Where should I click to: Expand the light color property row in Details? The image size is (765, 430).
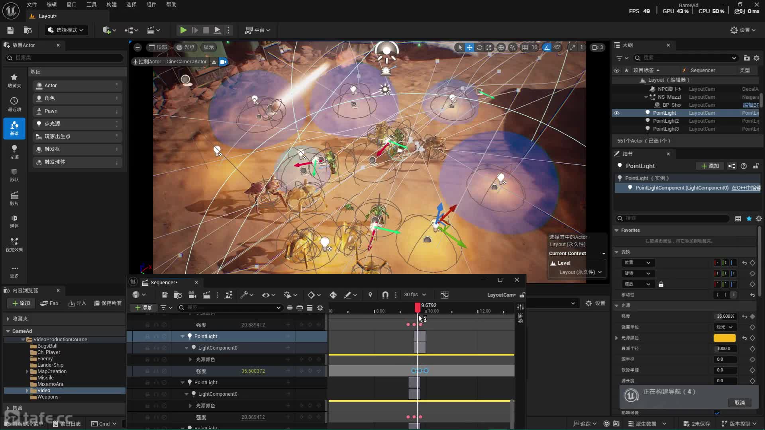point(617,338)
